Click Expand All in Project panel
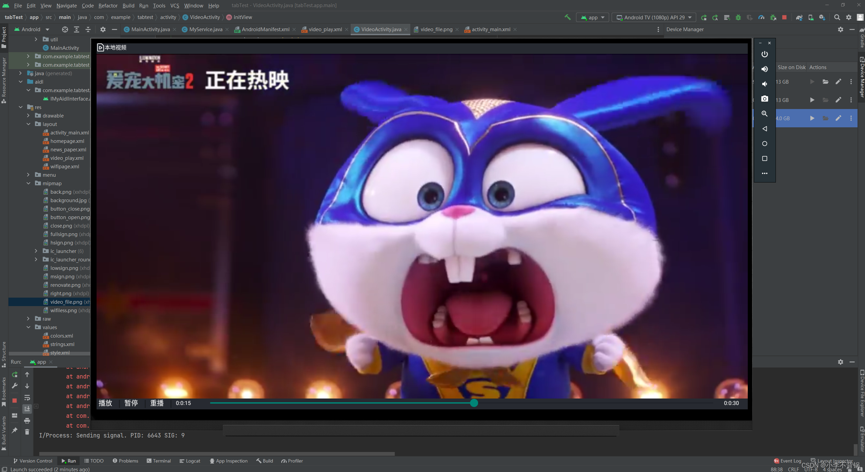The width and height of the screenshot is (865, 472). [77, 29]
